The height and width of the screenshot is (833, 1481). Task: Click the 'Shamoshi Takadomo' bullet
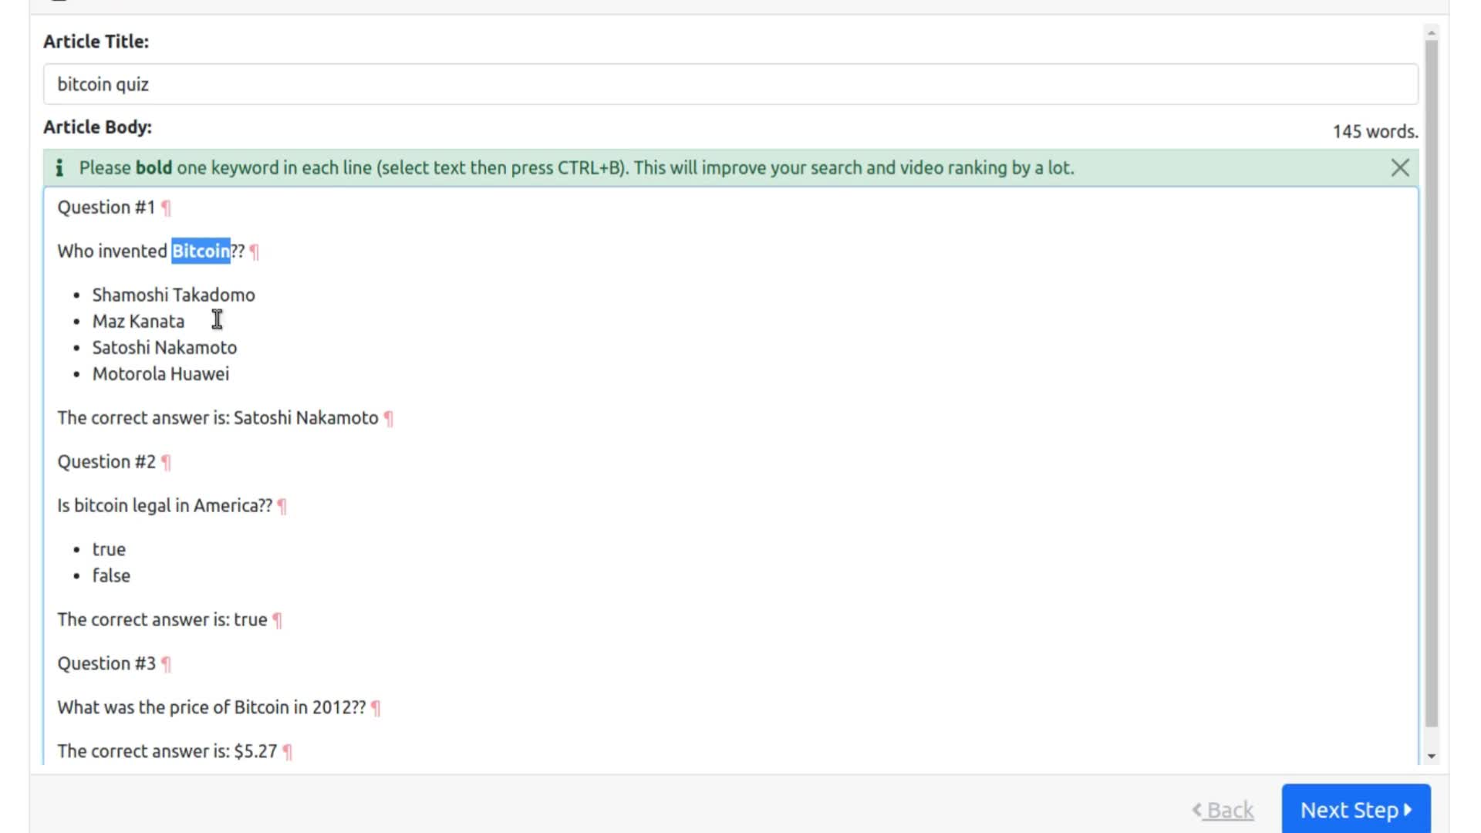[174, 295]
